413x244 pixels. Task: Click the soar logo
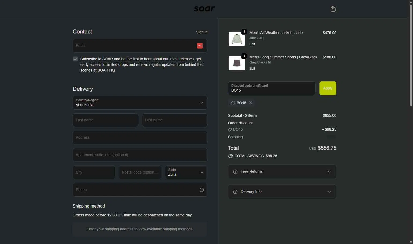pos(204,9)
